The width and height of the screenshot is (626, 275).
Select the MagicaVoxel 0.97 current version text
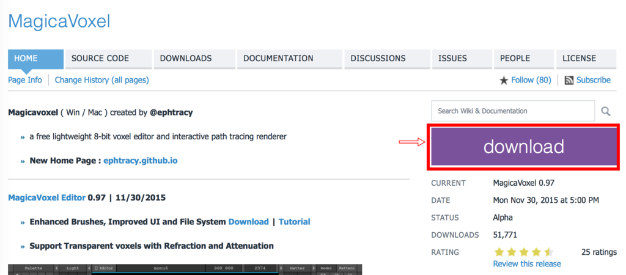click(x=524, y=183)
